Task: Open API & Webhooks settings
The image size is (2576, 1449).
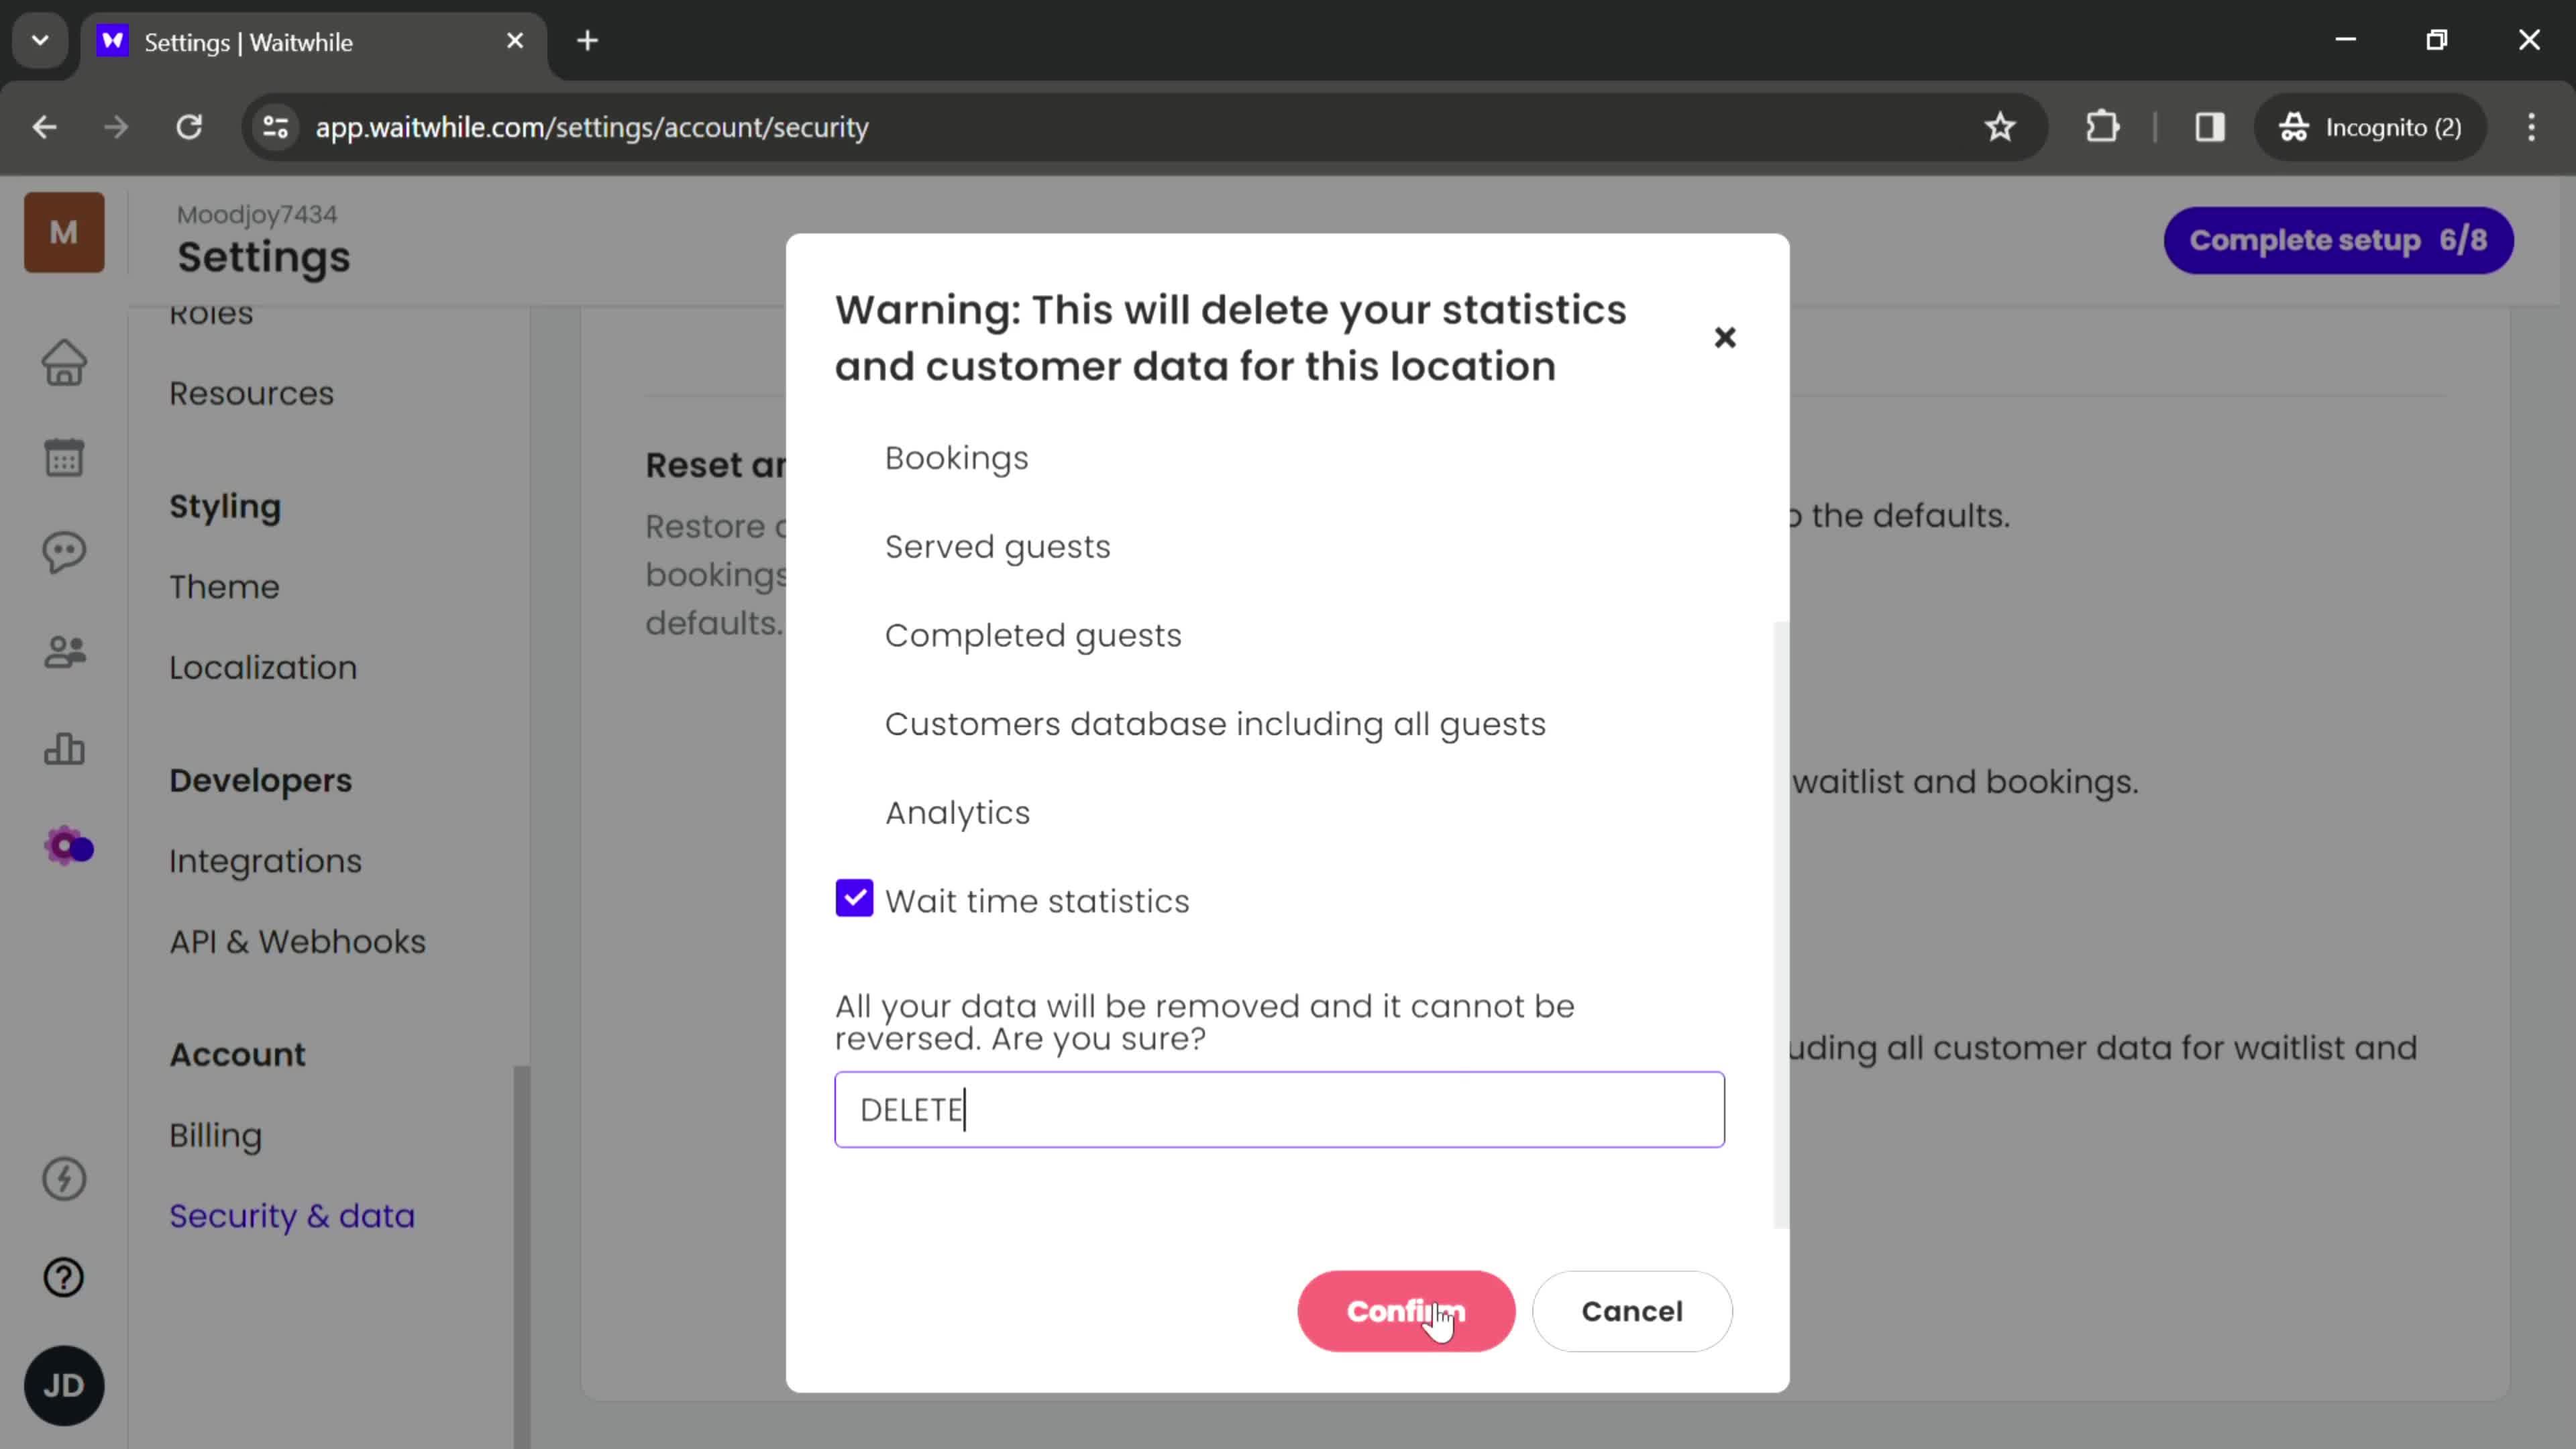Action: pos(297,942)
